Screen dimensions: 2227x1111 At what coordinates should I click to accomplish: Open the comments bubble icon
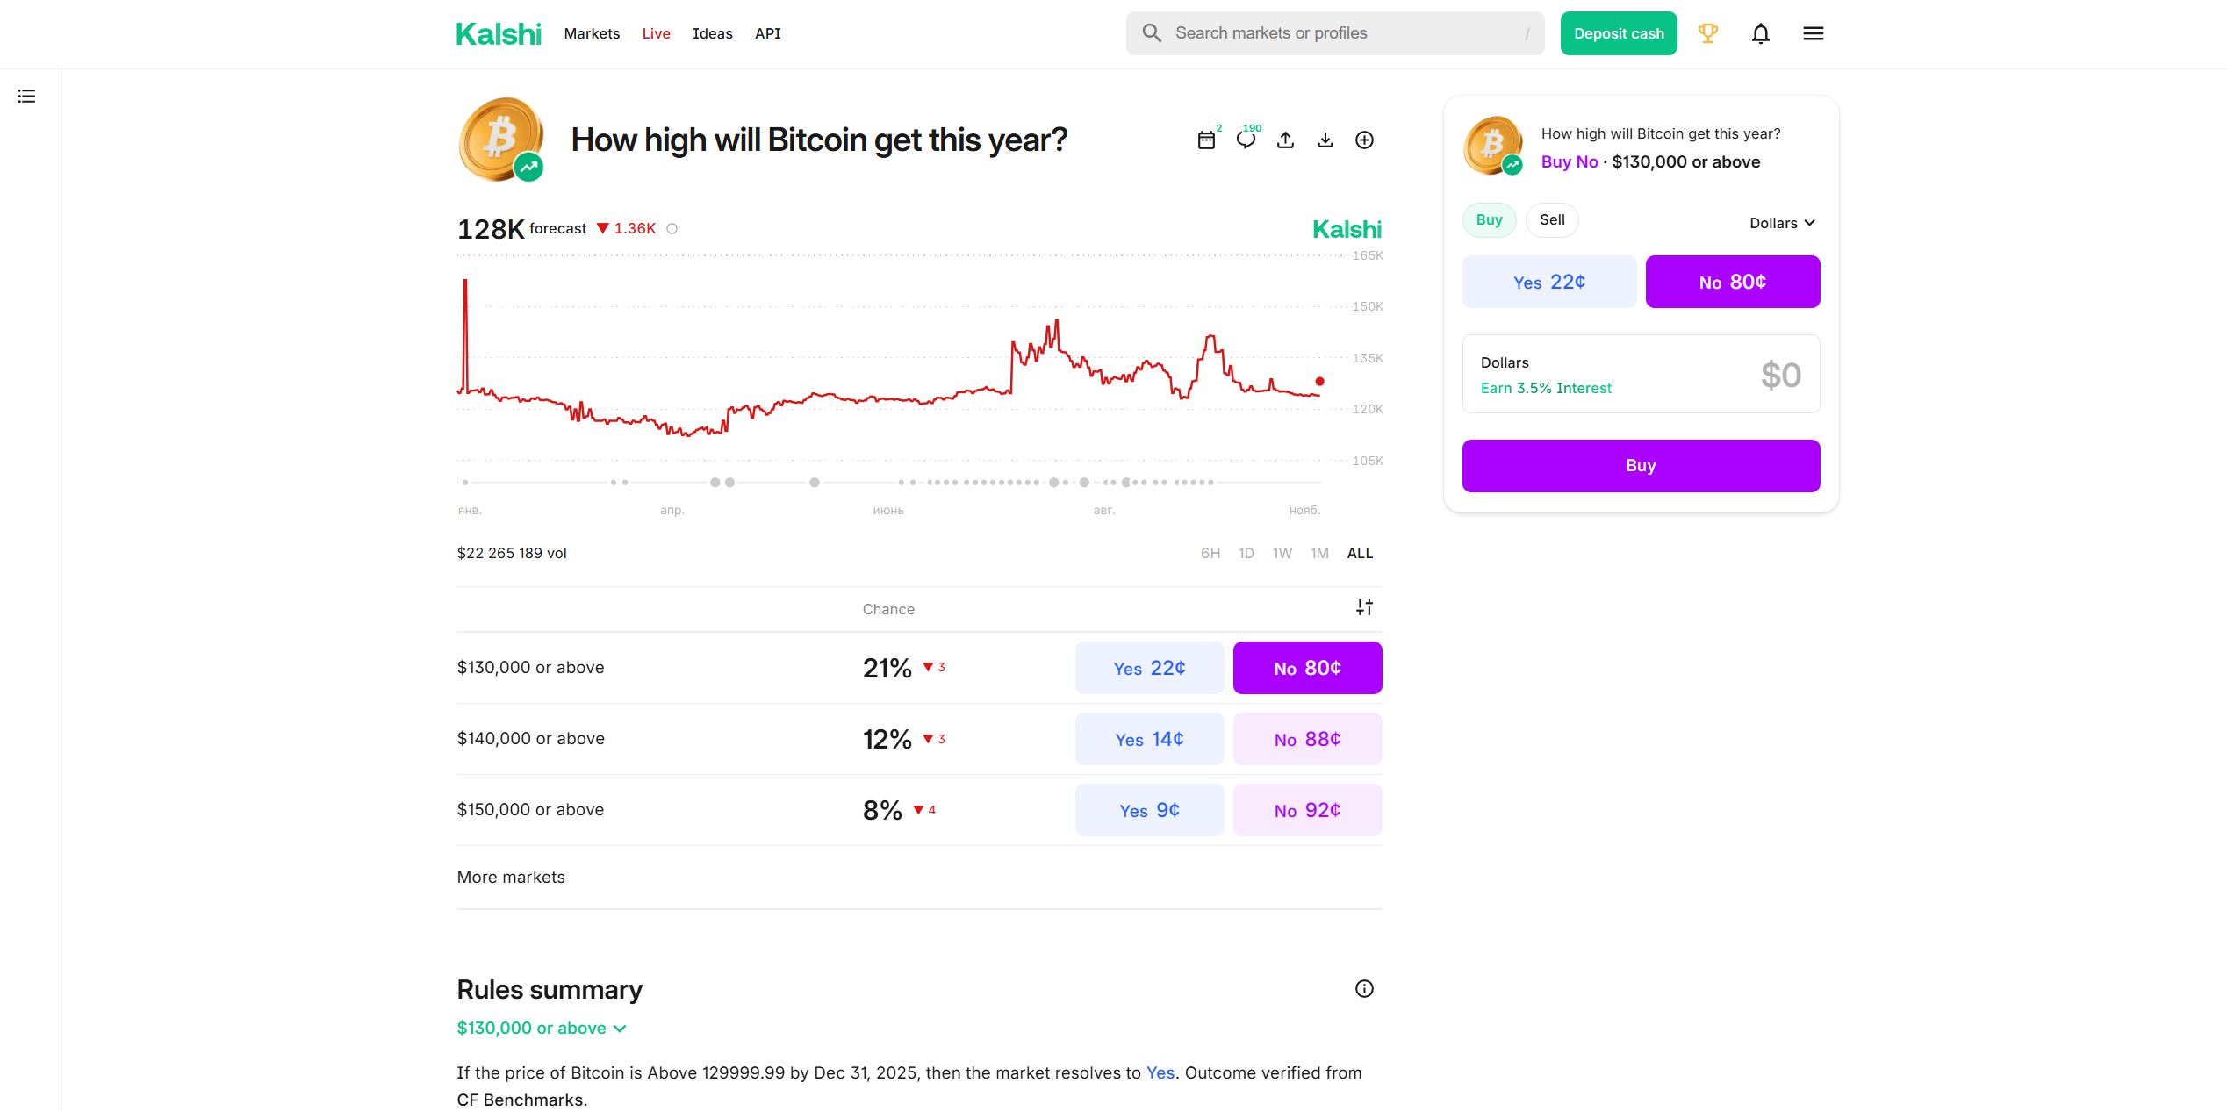coord(1246,140)
